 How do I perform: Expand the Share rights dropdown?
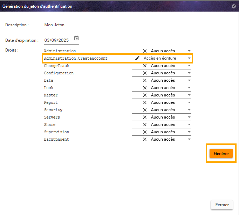click(189, 125)
